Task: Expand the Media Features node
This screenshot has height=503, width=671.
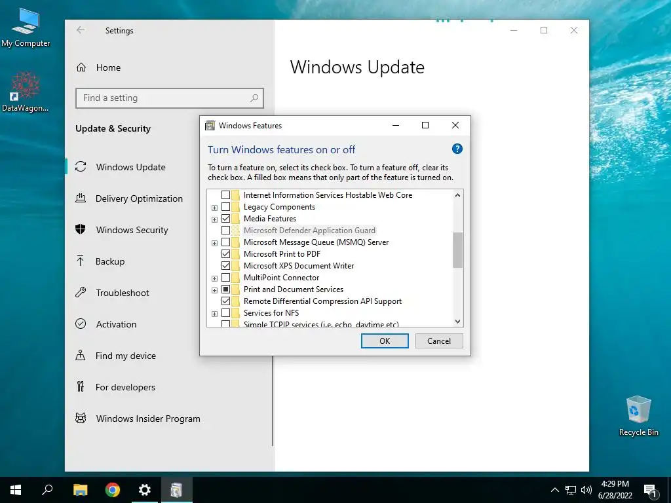Action: [x=214, y=219]
